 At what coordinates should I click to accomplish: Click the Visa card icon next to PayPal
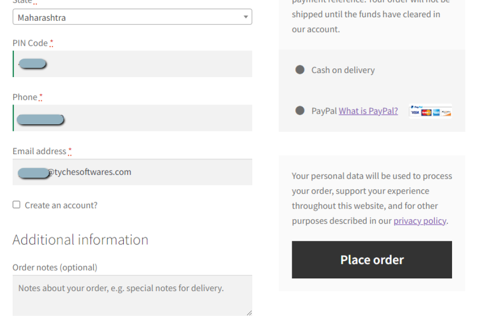click(415, 112)
